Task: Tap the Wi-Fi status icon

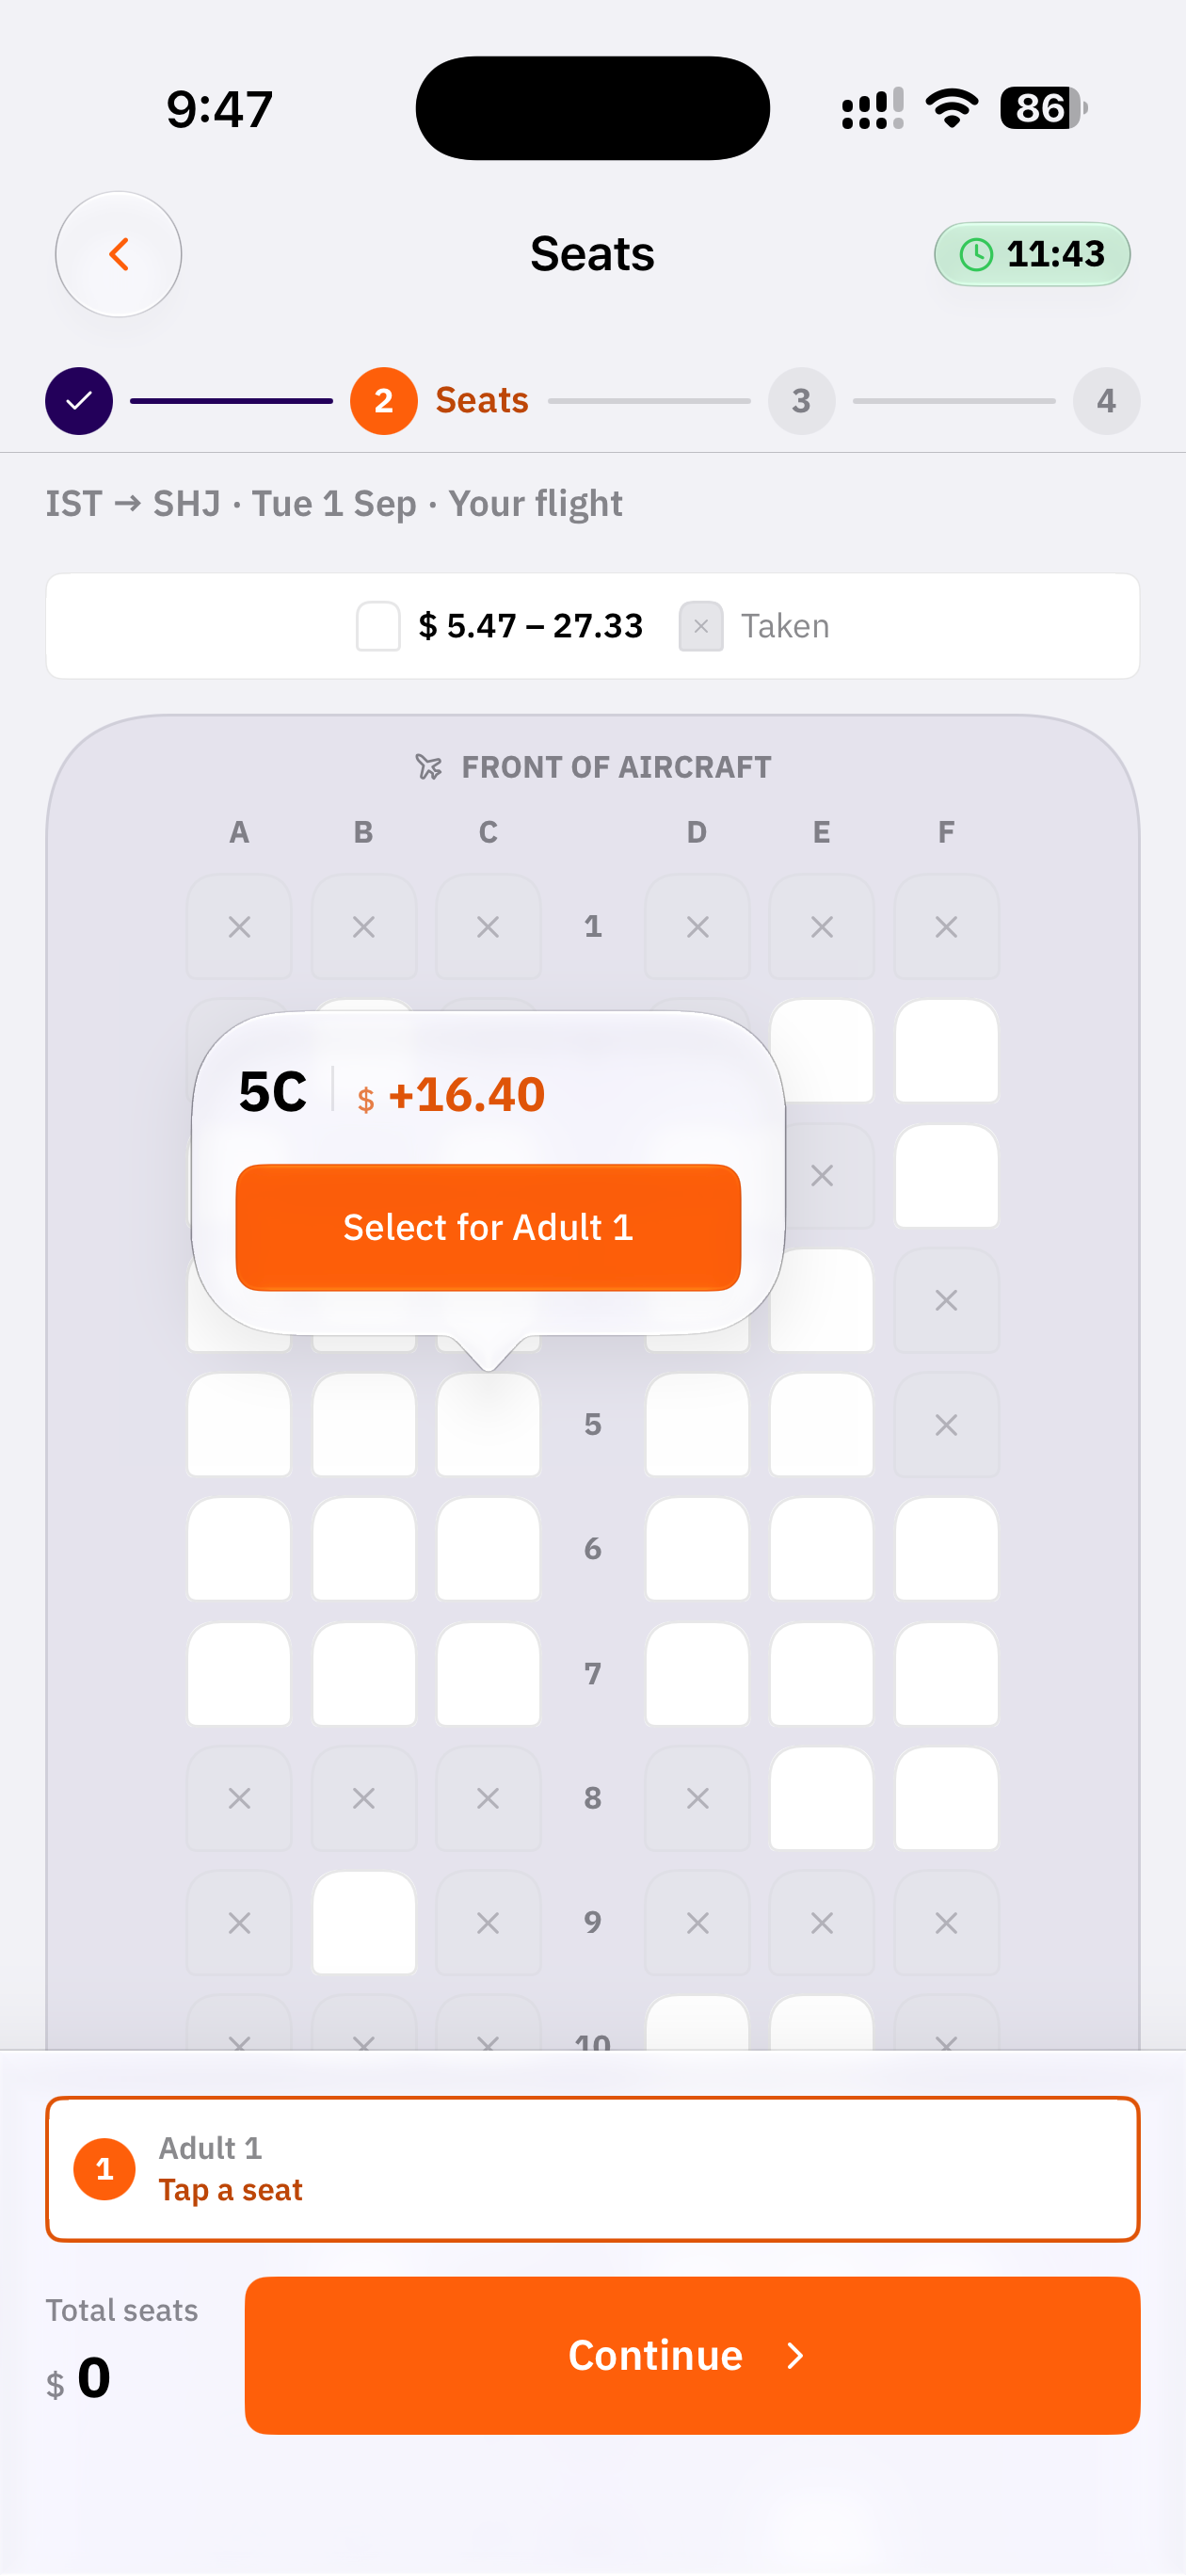Action: 951,108
